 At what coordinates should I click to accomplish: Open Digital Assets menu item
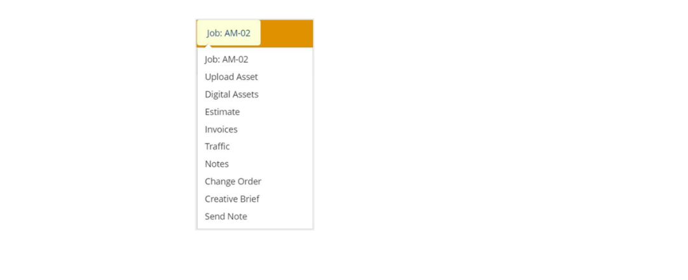point(231,95)
